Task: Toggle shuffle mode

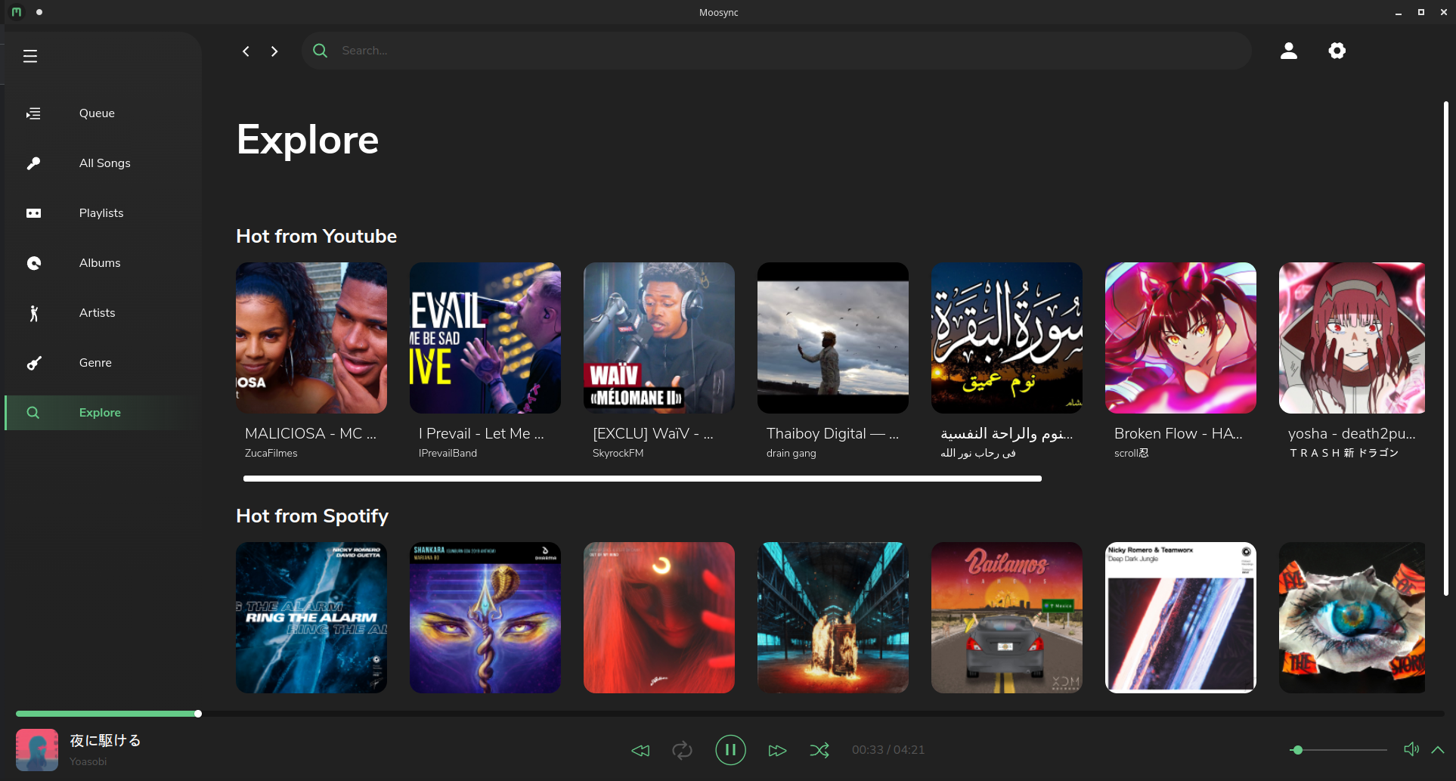Action: [819, 750]
